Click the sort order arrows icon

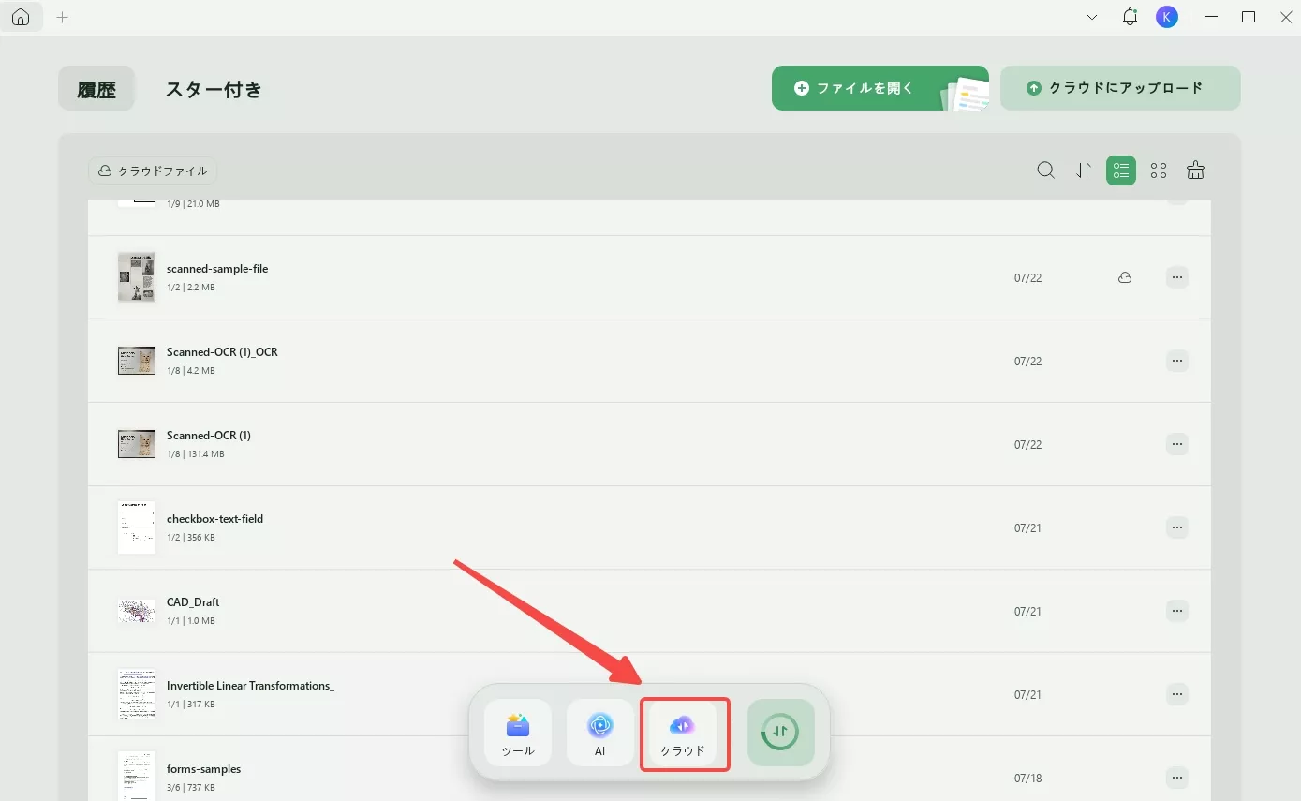tap(1084, 171)
